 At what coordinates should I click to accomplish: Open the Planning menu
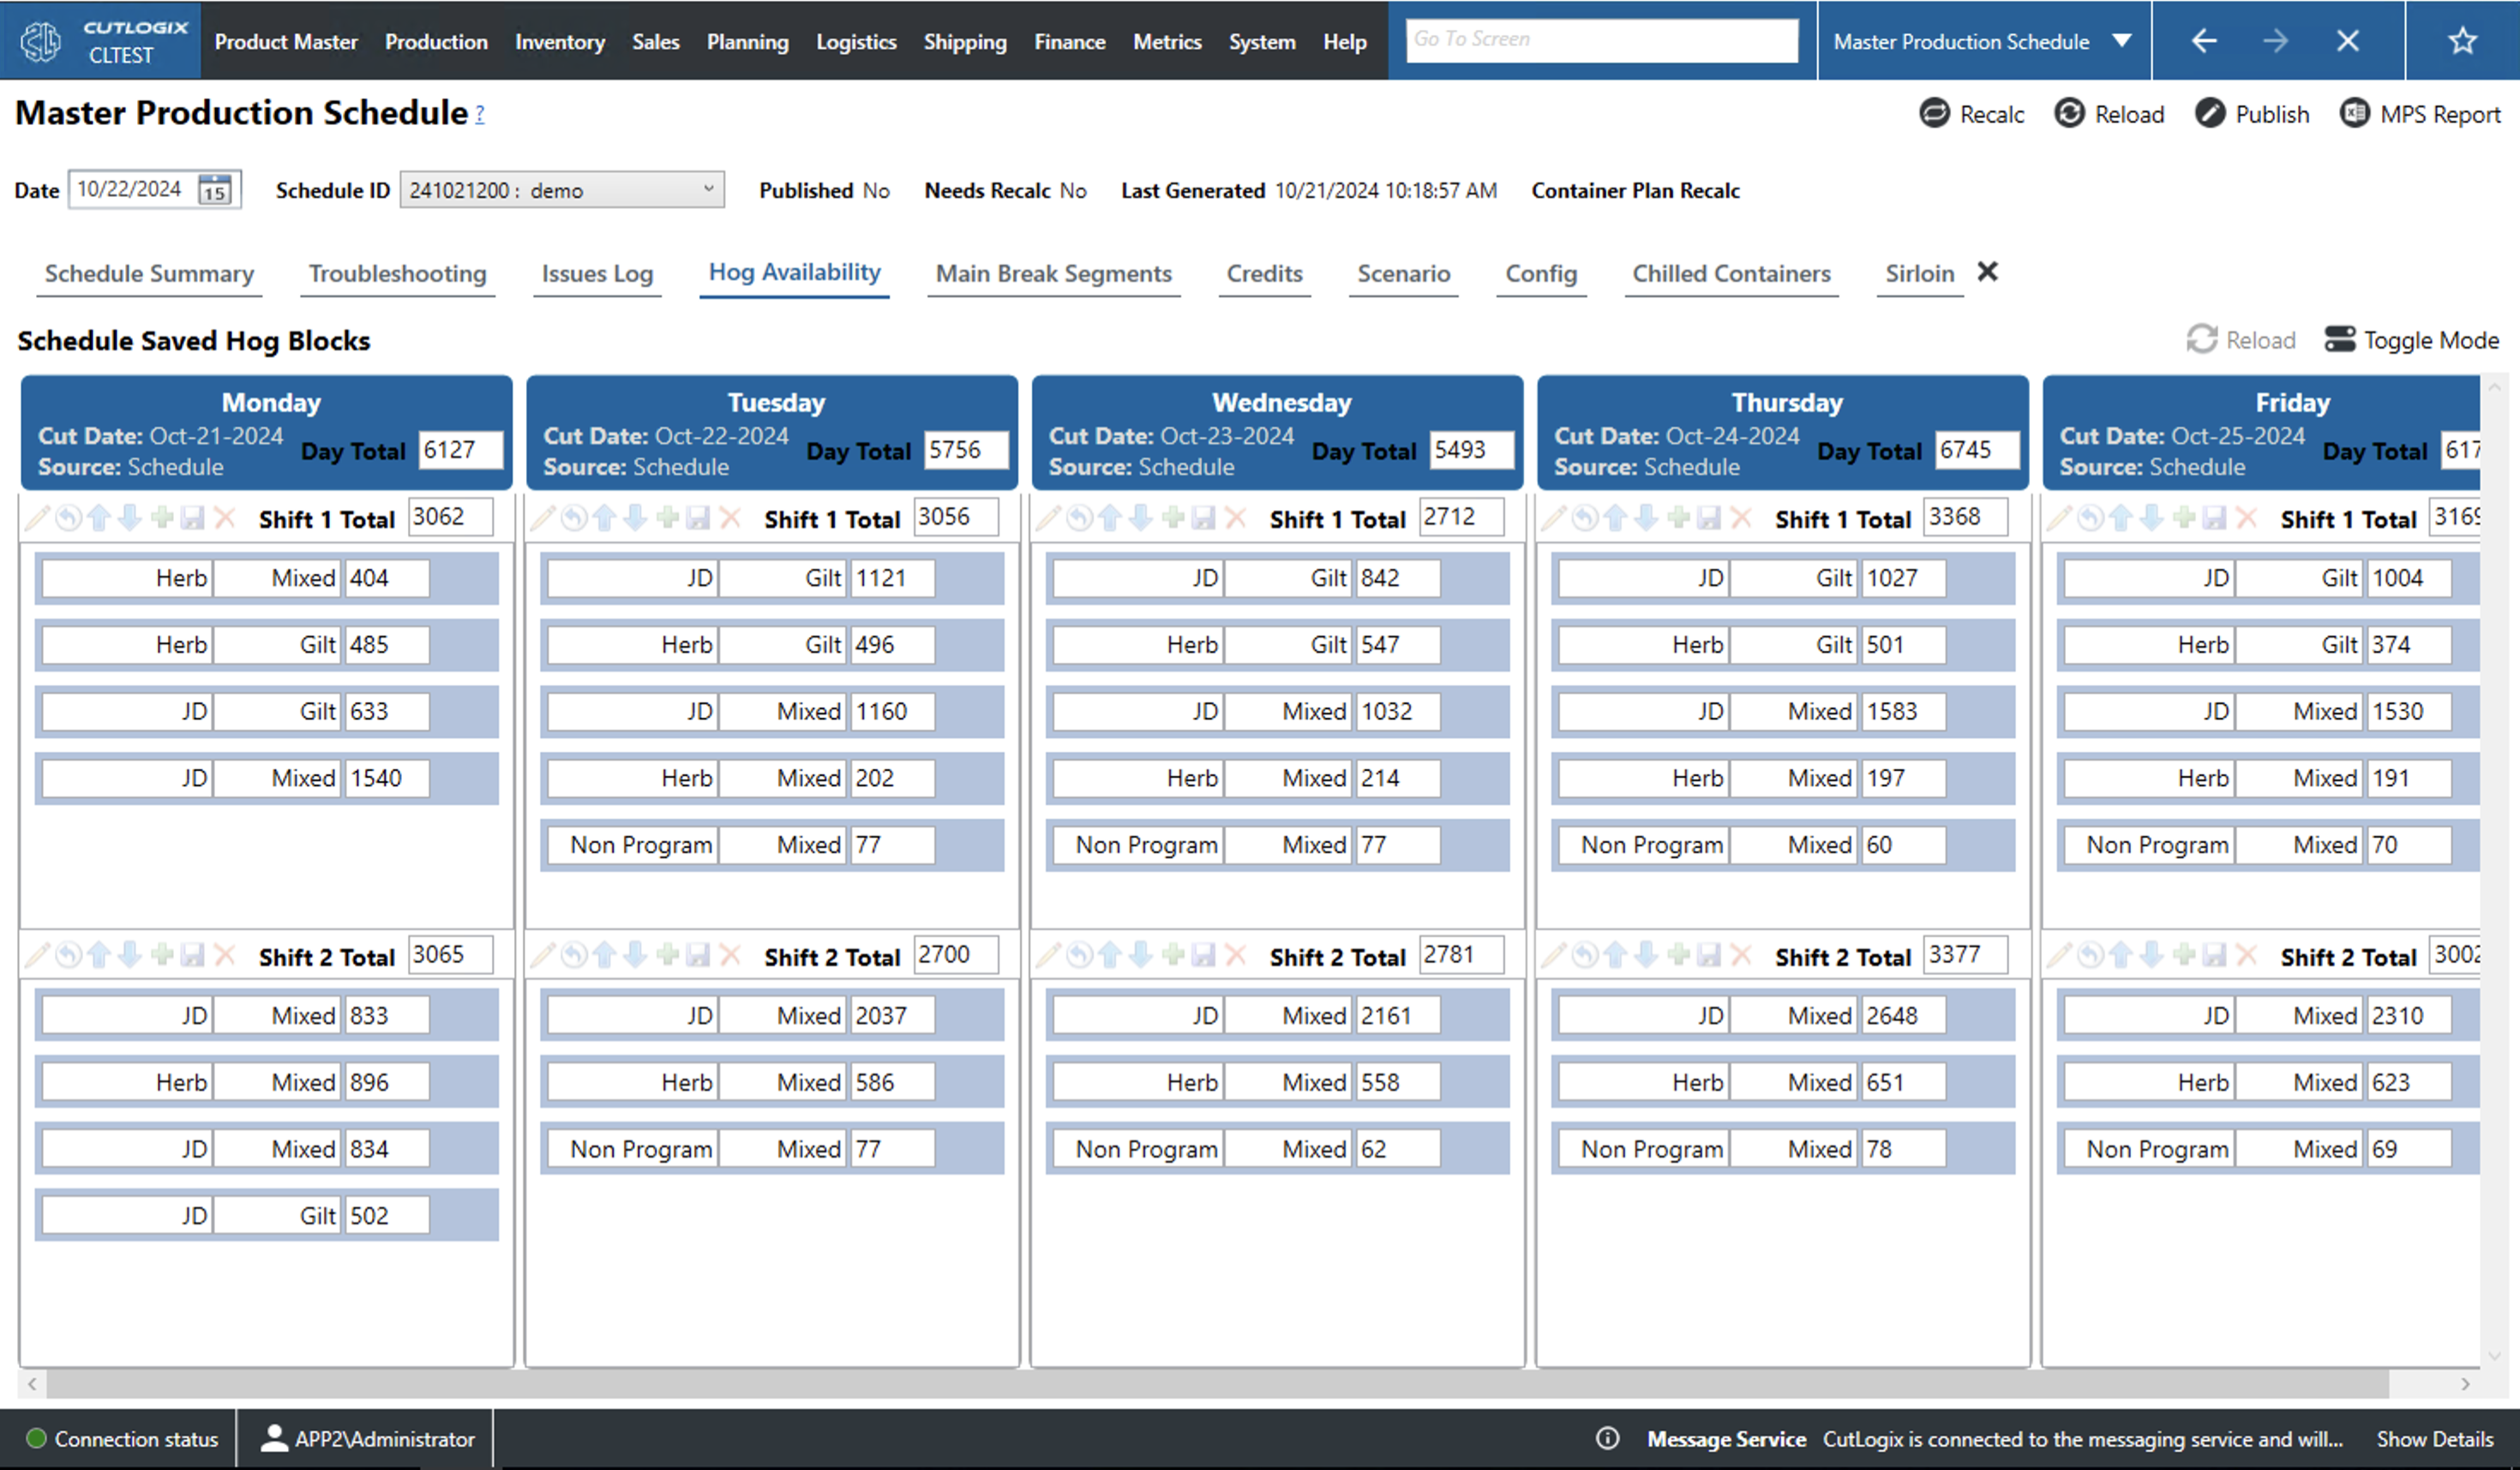[747, 42]
